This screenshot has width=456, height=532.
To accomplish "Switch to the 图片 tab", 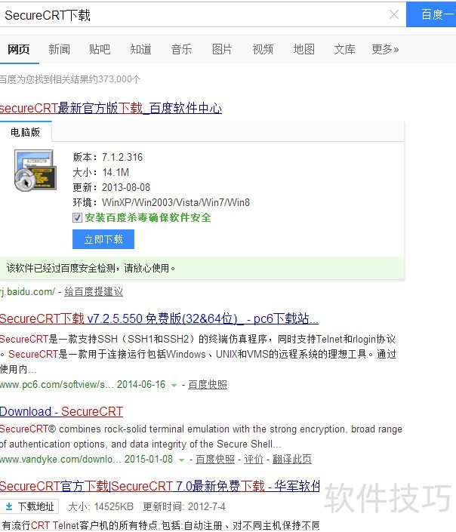I will tap(222, 49).
